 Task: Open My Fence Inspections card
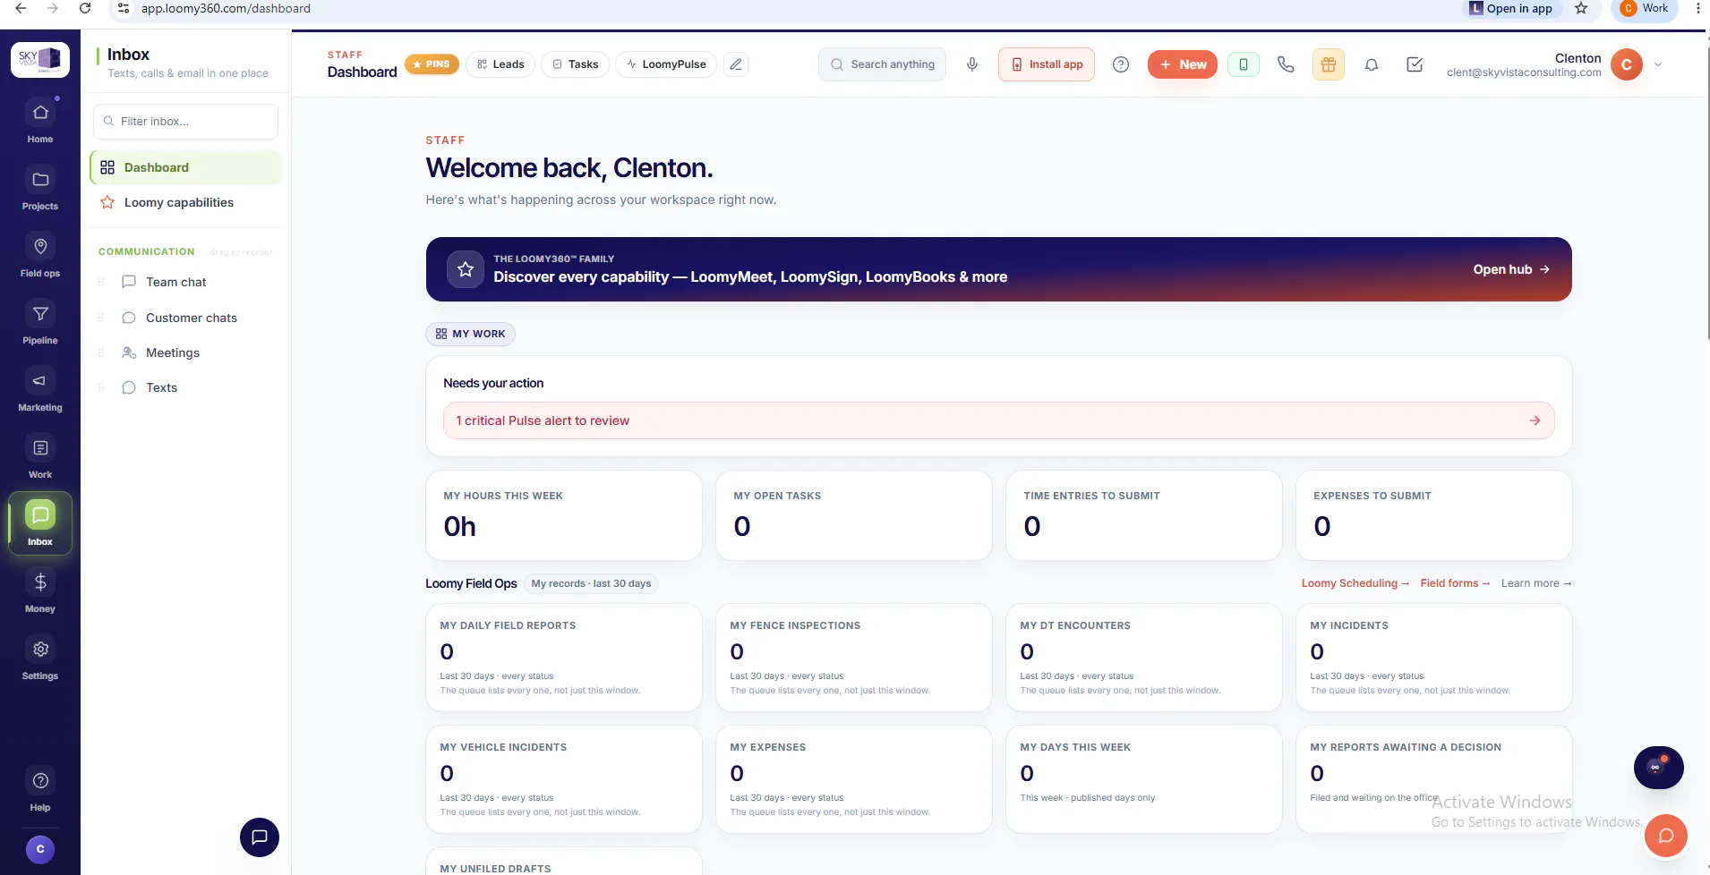click(x=854, y=658)
